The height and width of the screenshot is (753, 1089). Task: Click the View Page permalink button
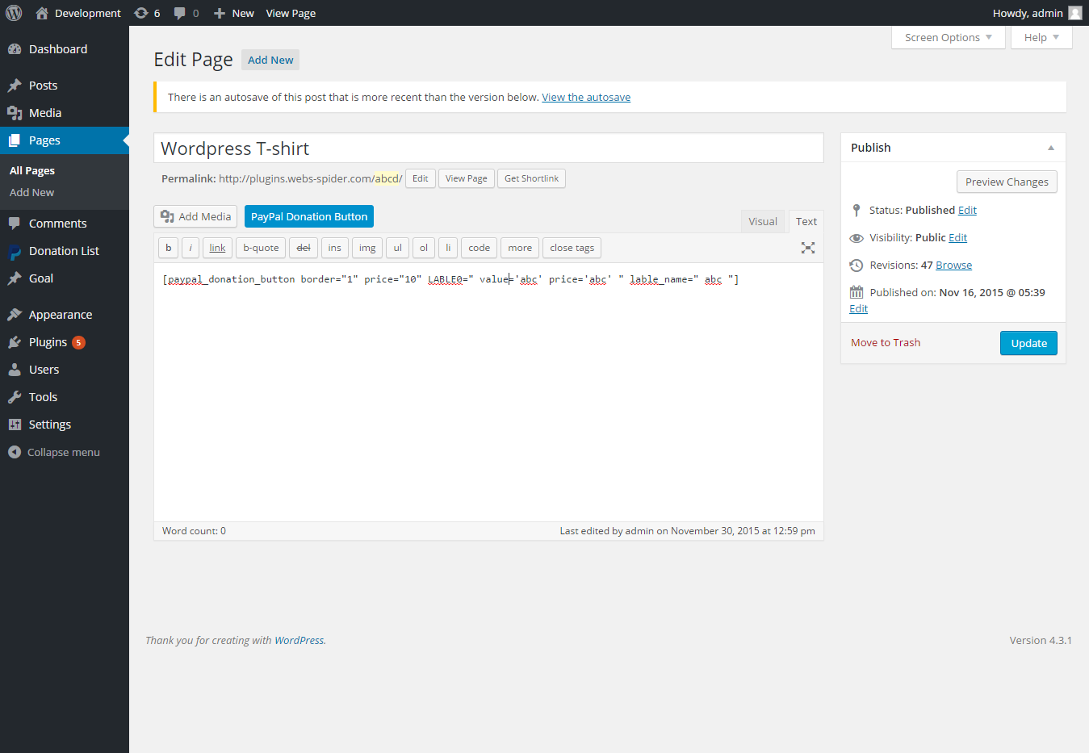(x=467, y=178)
